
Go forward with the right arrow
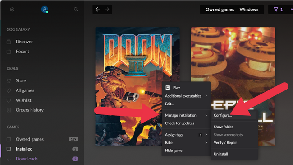107,9
